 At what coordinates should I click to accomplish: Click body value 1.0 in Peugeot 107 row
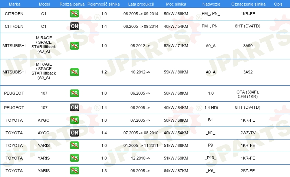tap(211, 93)
